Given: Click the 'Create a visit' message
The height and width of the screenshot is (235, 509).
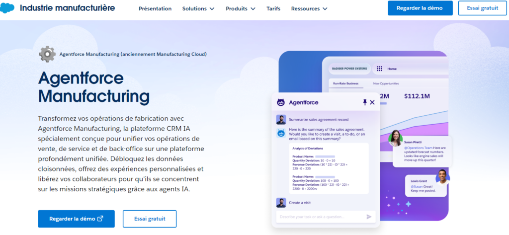Looking at the screenshot, I should [x=300, y=203].
